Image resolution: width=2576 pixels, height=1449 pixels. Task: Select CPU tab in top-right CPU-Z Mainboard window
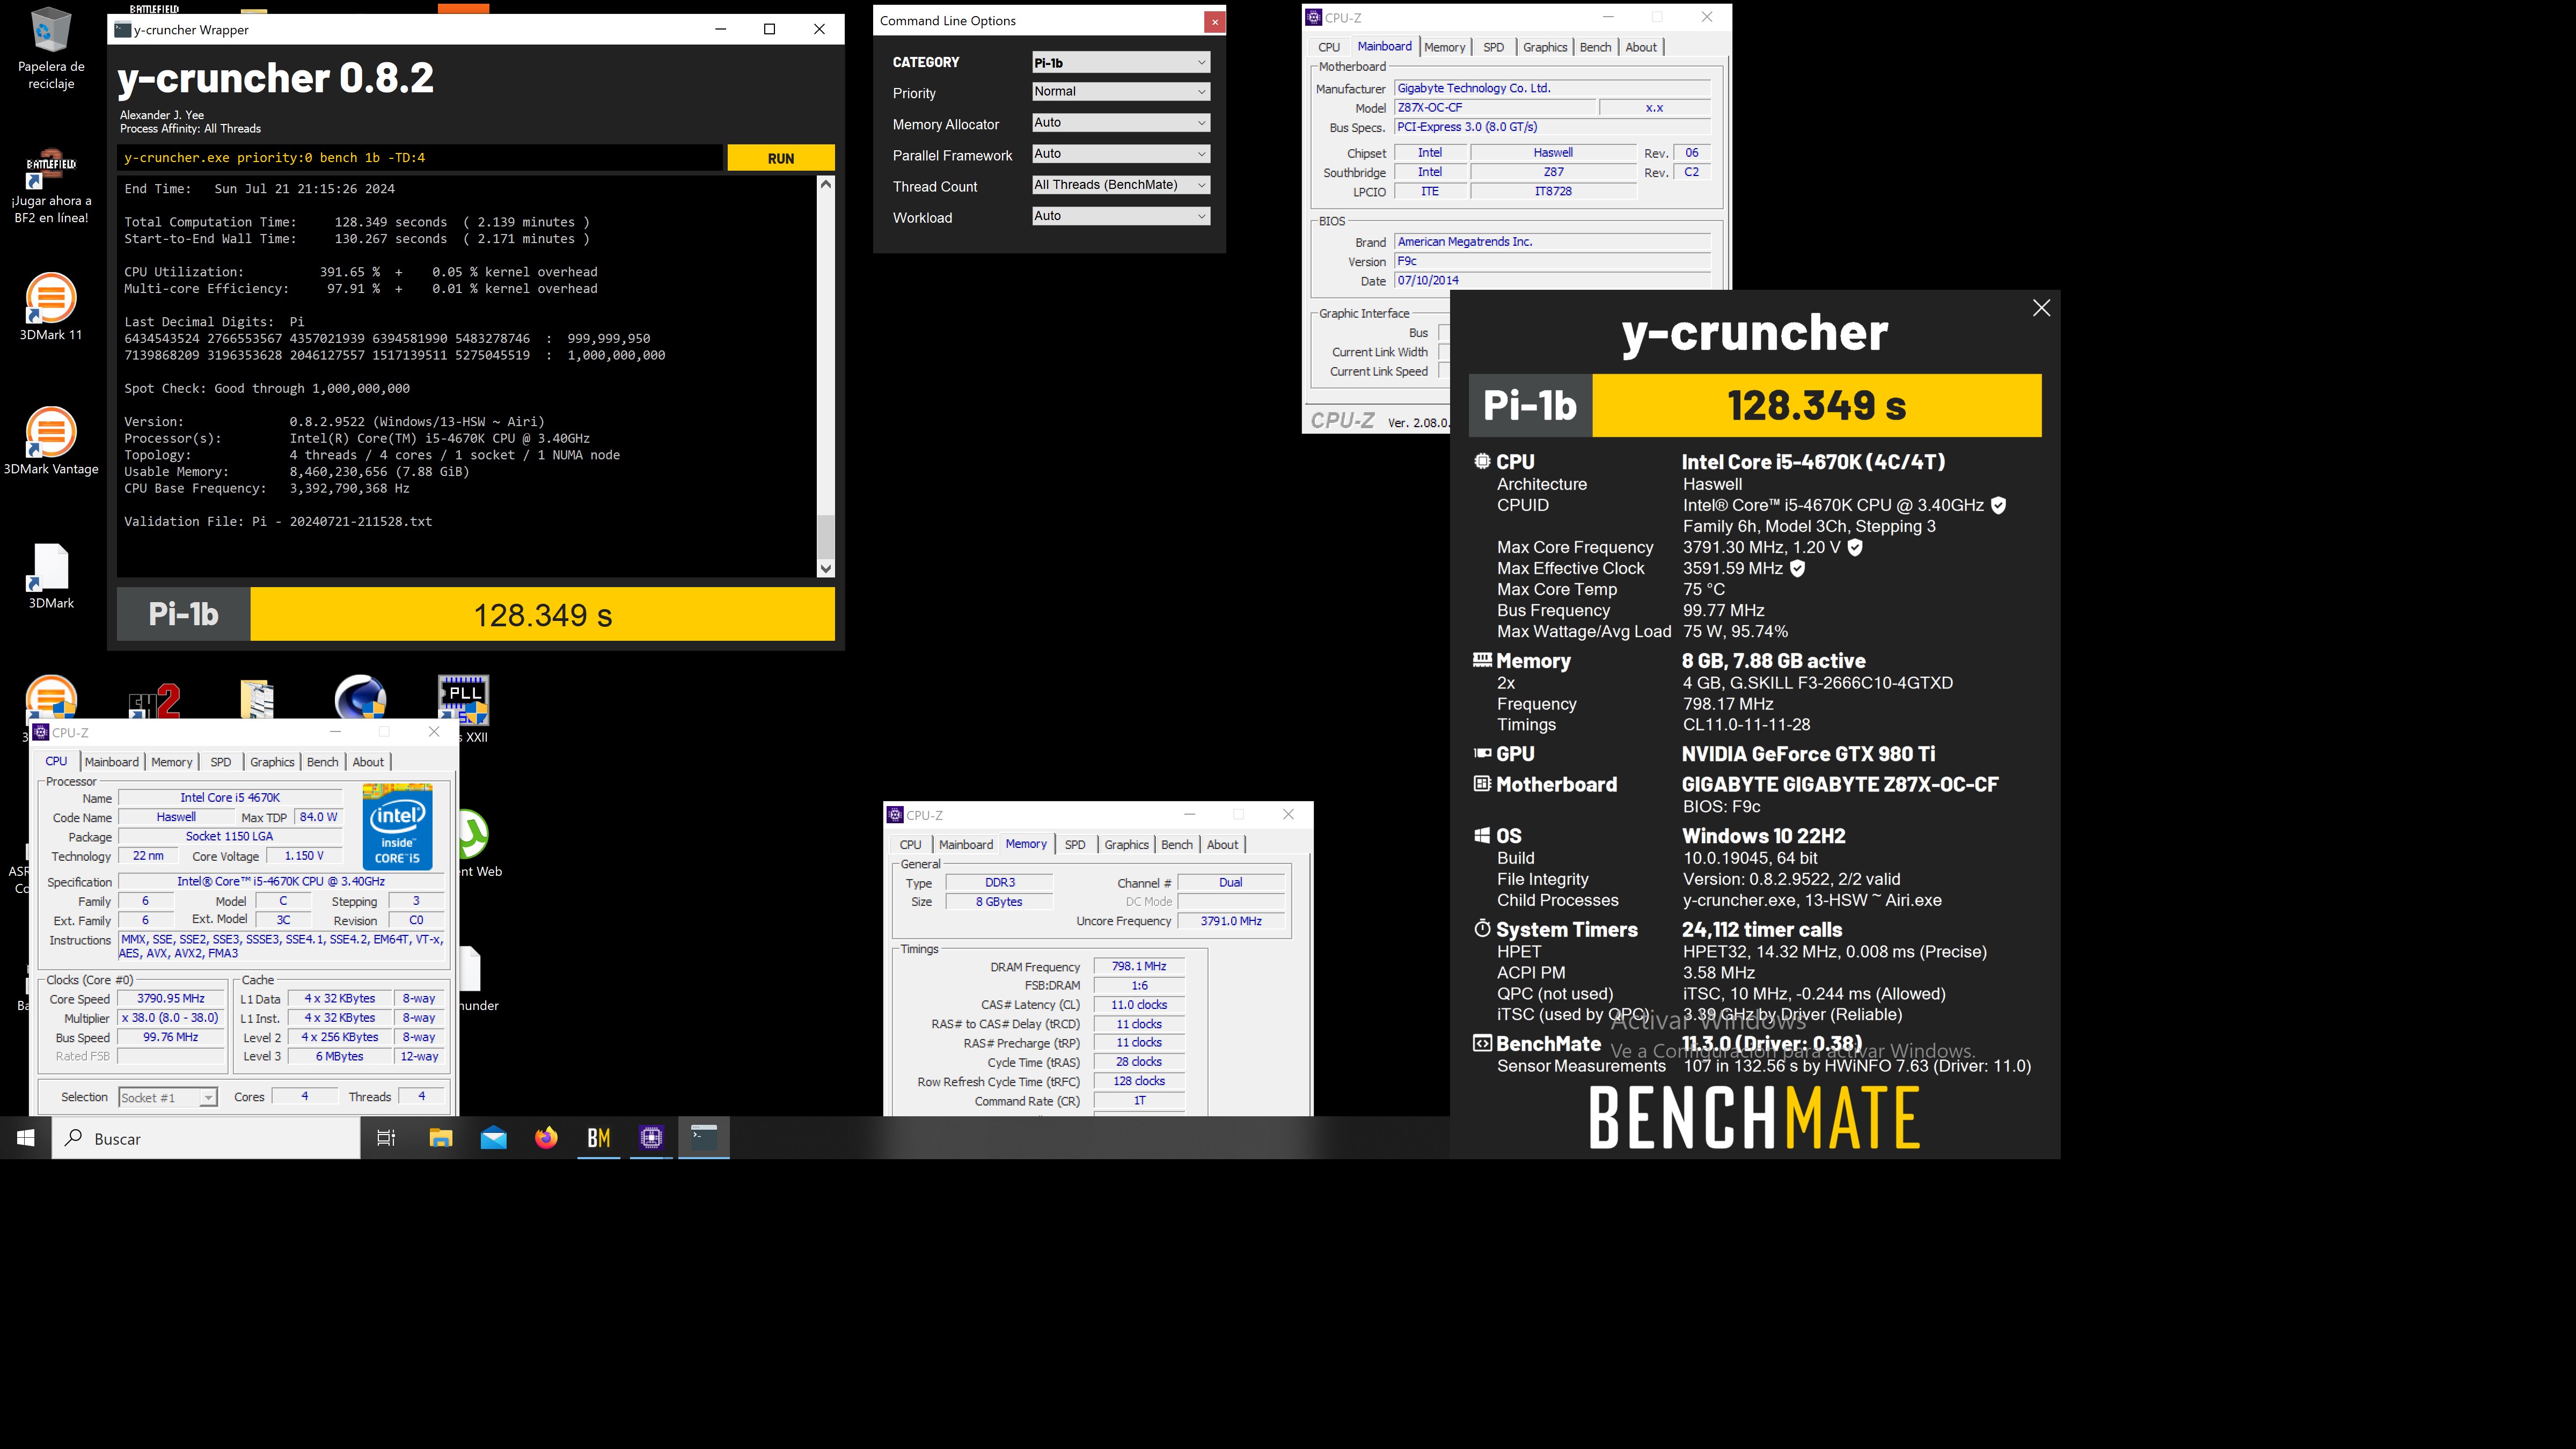point(1329,47)
